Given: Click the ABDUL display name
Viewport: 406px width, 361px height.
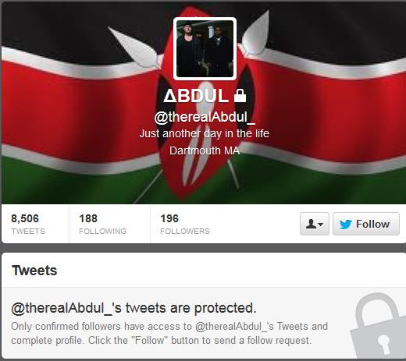Looking at the screenshot, I should click(196, 96).
